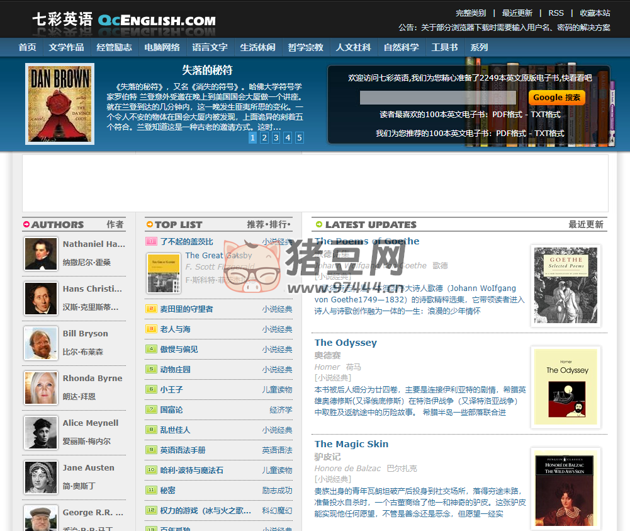Image resolution: width=630 pixels, height=531 pixels.
Task: Click the Dan Brown book cover
Action: pos(60,104)
